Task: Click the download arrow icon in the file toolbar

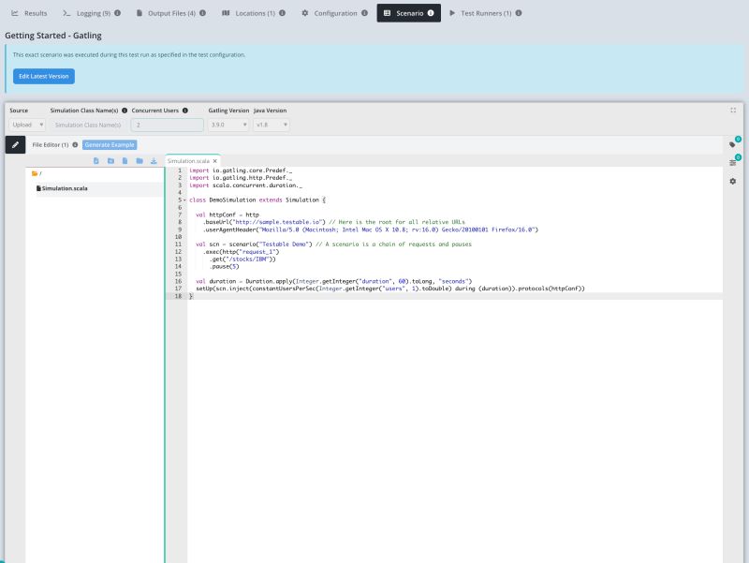Action: (154, 161)
